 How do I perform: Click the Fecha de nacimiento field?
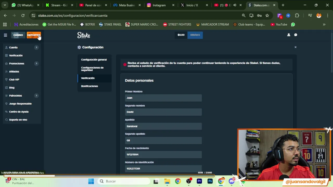tap(163, 155)
